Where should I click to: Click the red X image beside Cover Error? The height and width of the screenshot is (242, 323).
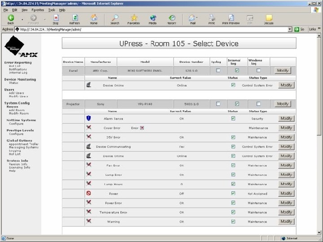coord(142,128)
